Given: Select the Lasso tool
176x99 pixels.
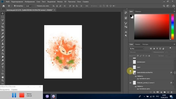Looking at the screenshot, I should click(2, 20).
